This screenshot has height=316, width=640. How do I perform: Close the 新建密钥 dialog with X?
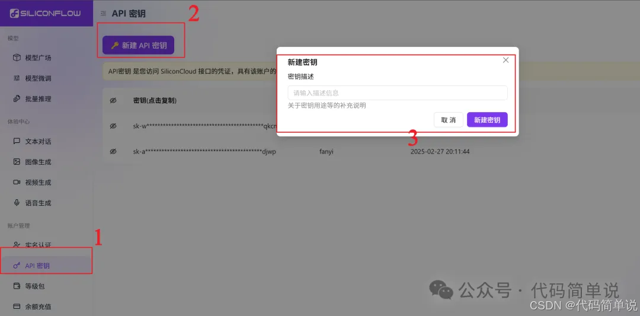(505, 60)
